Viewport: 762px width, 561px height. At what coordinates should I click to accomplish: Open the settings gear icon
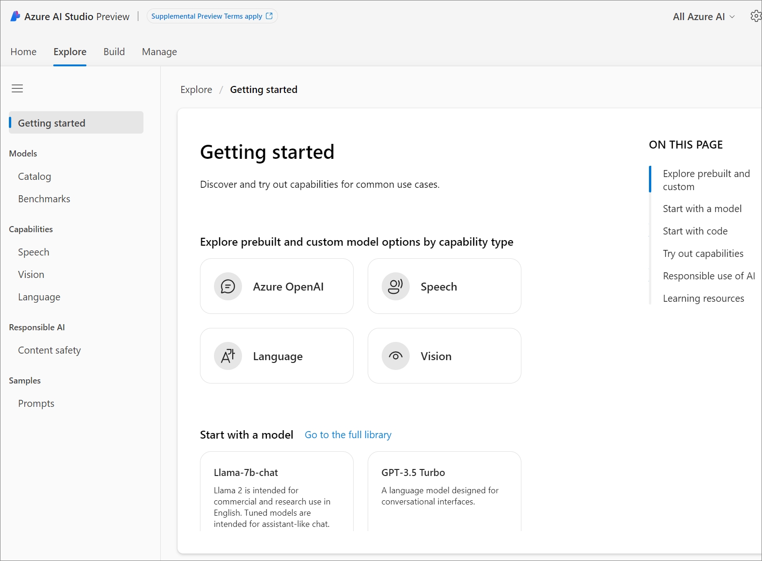point(756,16)
